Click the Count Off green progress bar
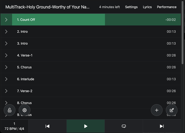Screen dimensions: 185x133 click(58, 20)
